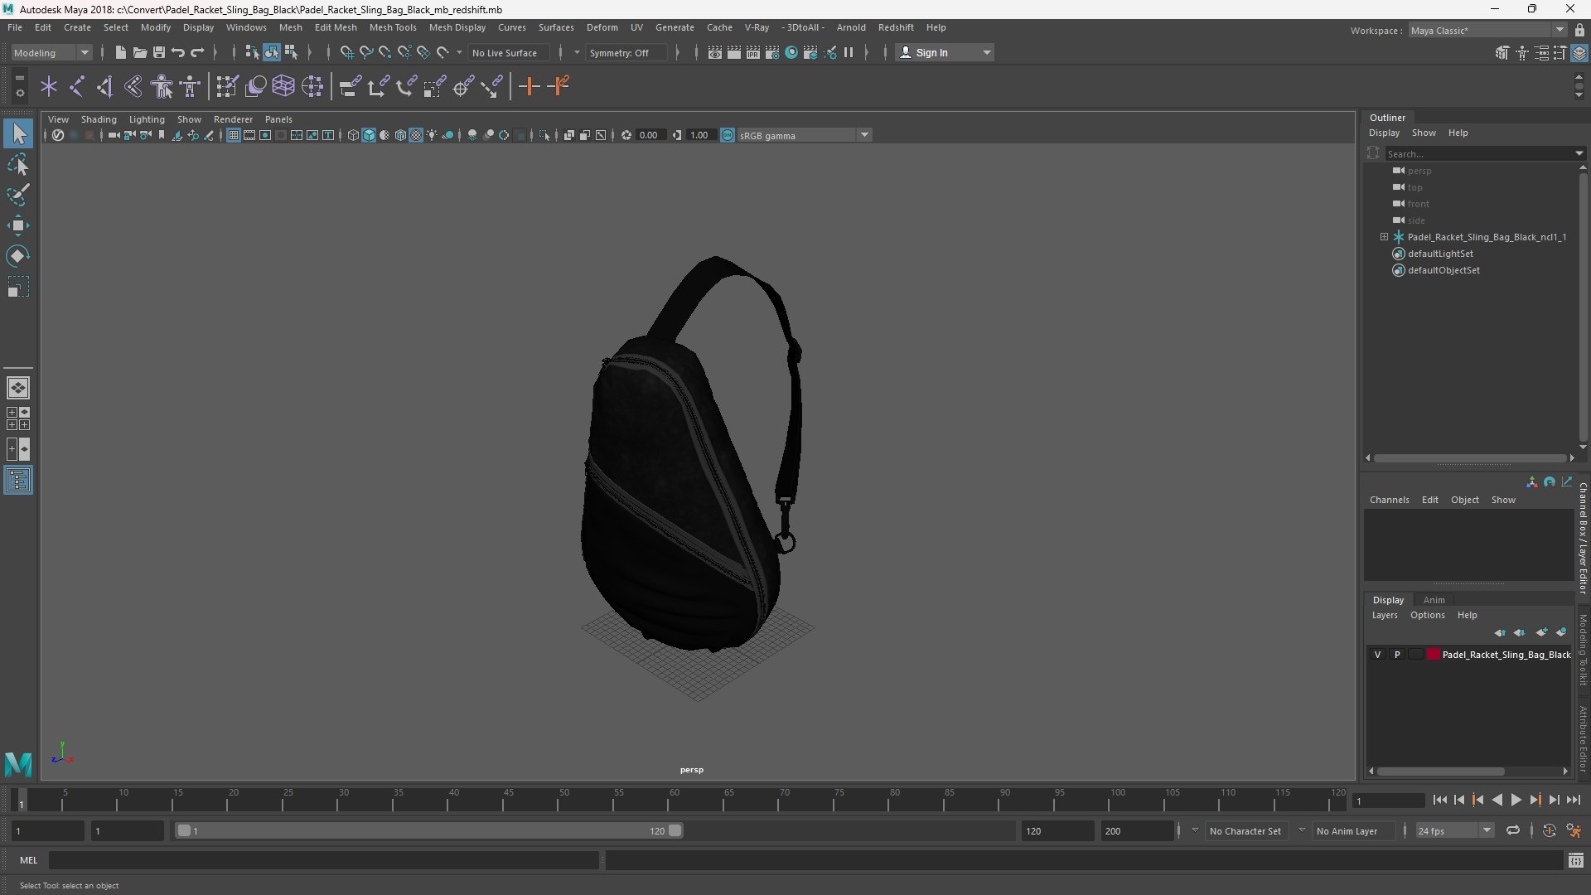Viewport: 1591px width, 895px height.
Task: Click the layer's red color swatch
Action: (x=1433, y=655)
